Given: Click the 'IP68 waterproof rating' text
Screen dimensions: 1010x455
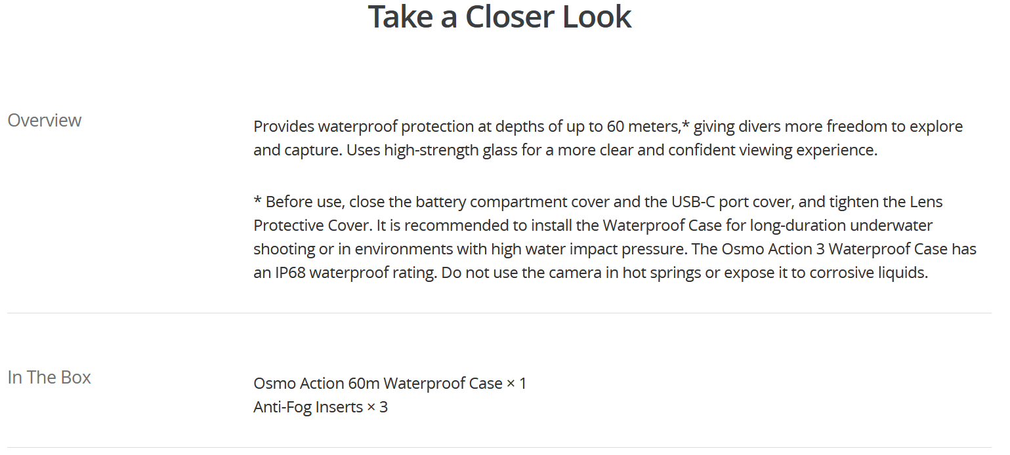Looking at the screenshot, I should coord(354,273).
